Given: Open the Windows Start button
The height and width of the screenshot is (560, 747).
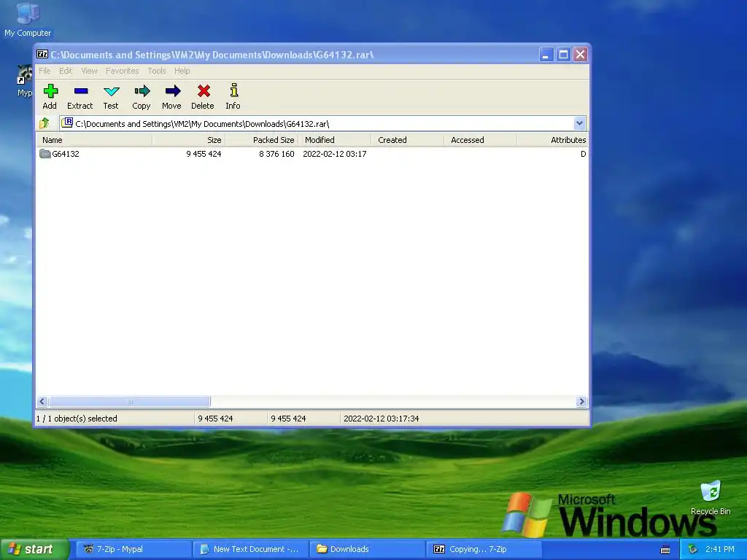Looking at the screenshot, I should point(34,549).
